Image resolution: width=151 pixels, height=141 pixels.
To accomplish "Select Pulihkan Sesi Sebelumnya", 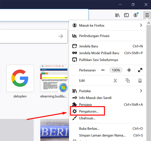I will click(107, 60).
